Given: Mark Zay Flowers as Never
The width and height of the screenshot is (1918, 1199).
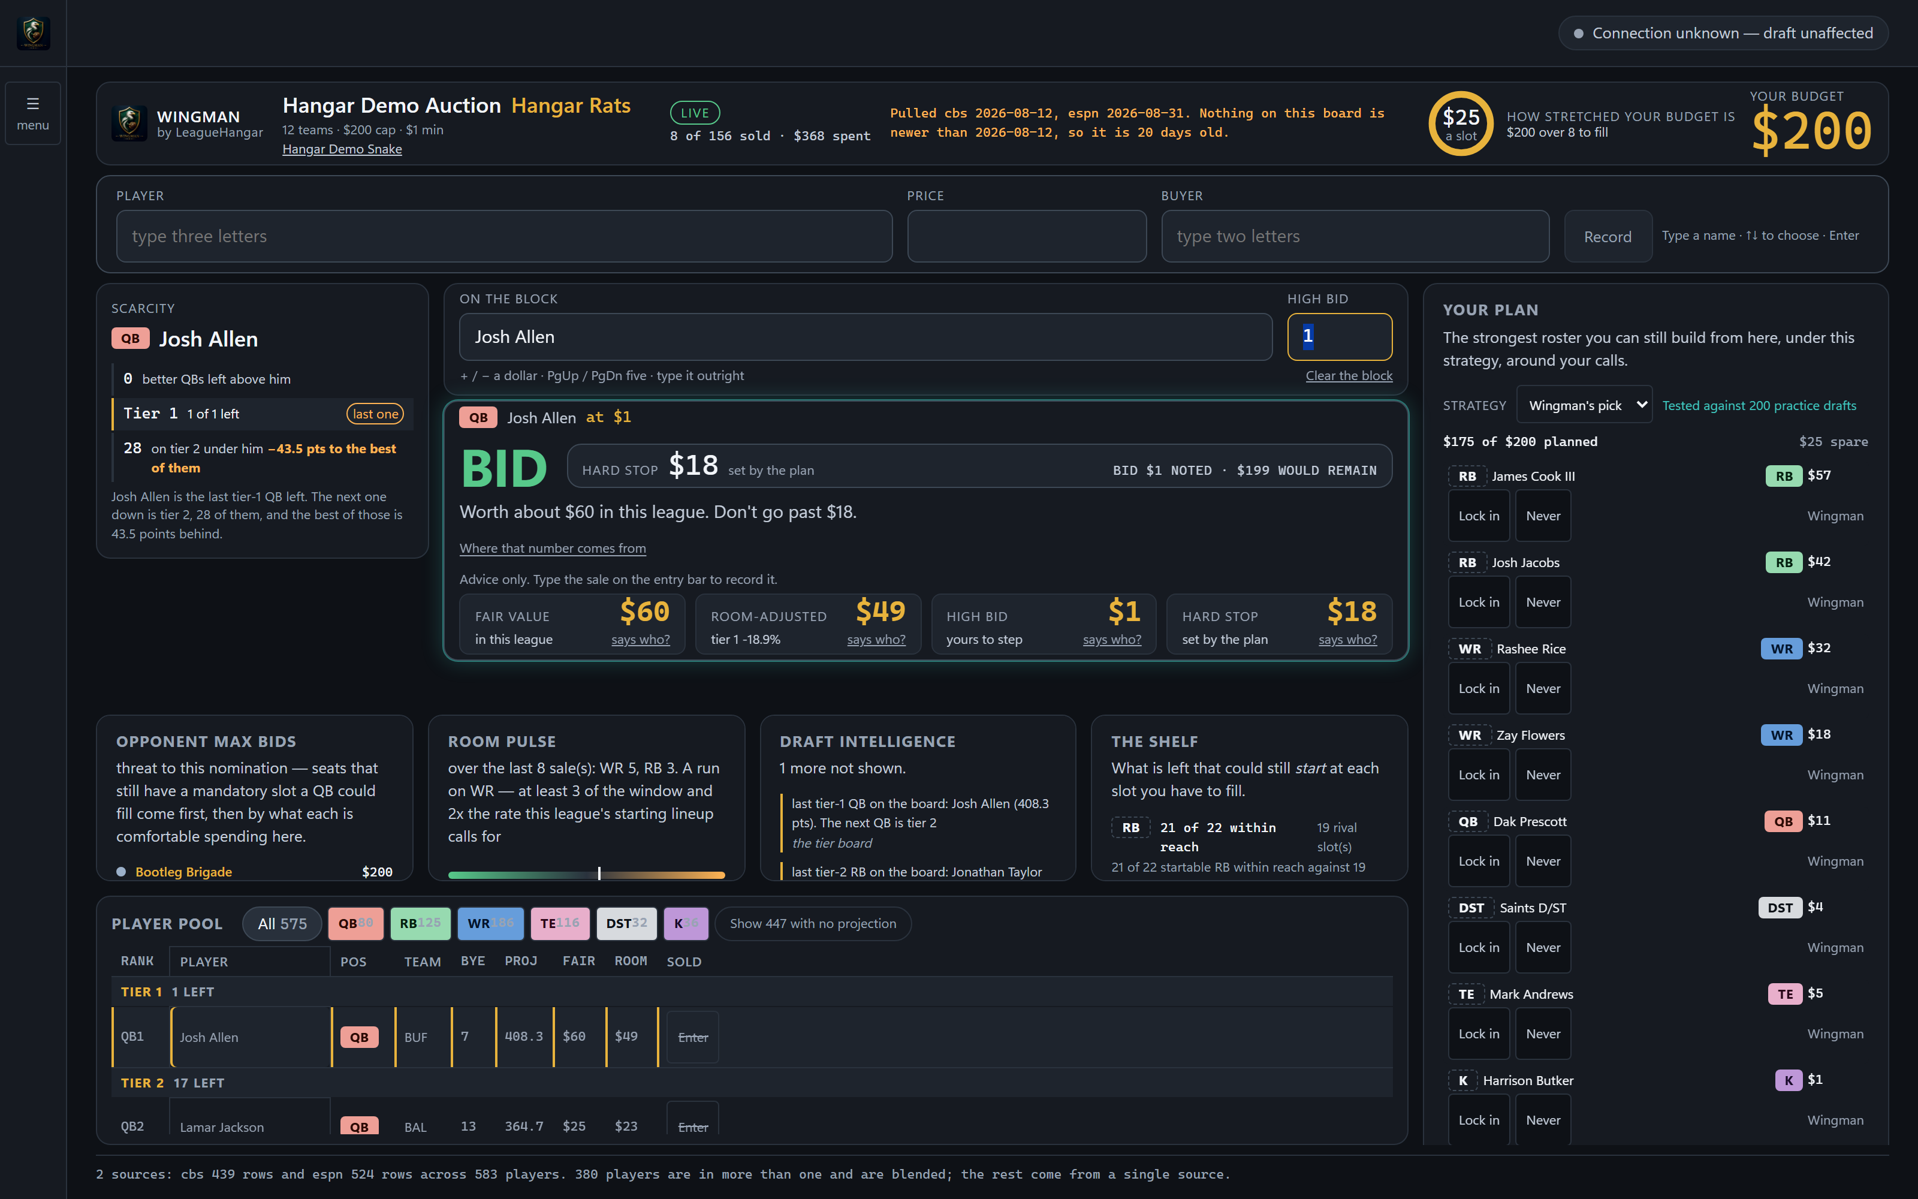Looking at the screenshot, I should (1543, 775).
